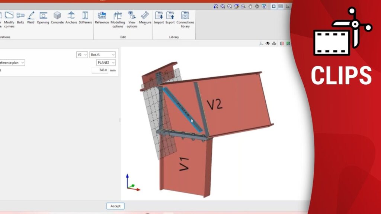Click the Export icon
Screen dimensions: 381x214
(x=170, y=17)
